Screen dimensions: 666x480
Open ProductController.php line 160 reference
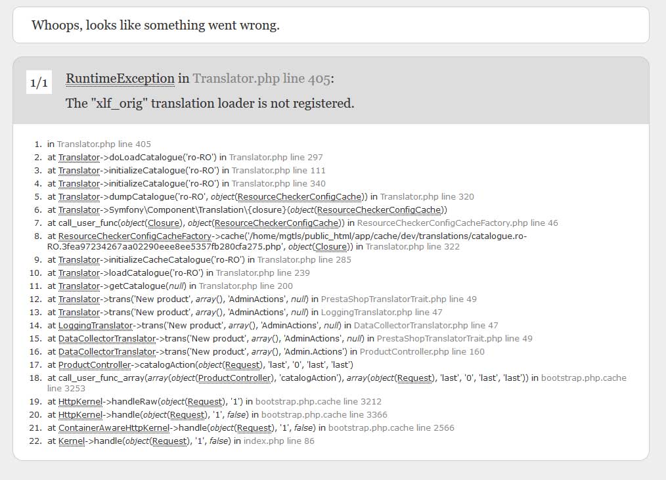pyautogui.click(x=422, y=352)
